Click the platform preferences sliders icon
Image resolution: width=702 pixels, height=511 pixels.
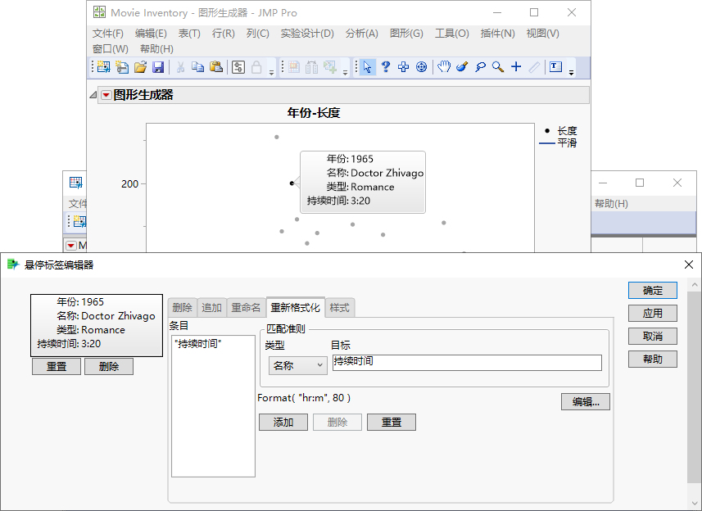click(x=238, y=67)
